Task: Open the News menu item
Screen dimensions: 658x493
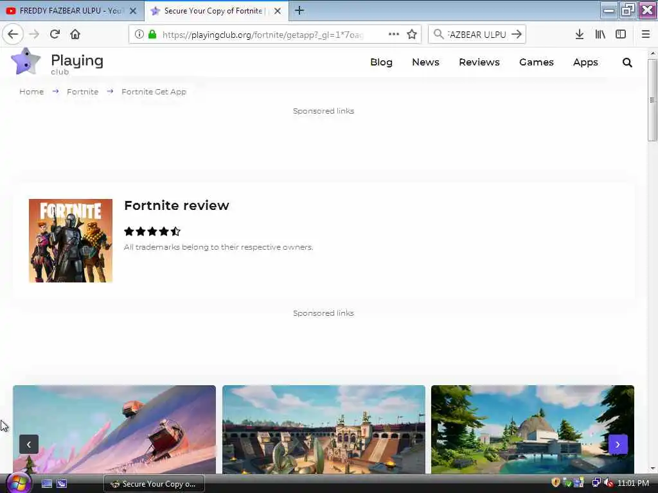Action: (x=425, y=62)
